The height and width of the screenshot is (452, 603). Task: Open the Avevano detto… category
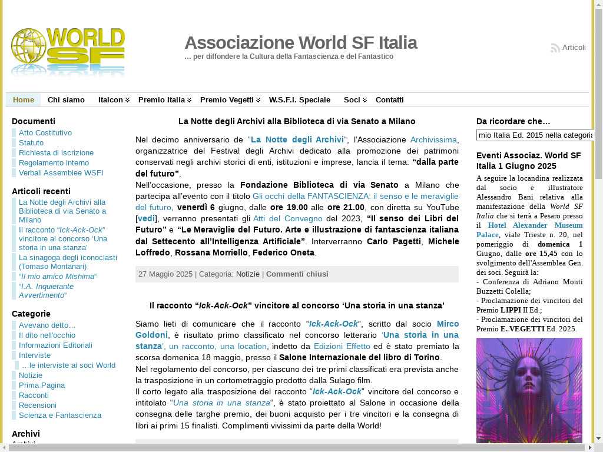pyautogui.click(x=47, y=325)
